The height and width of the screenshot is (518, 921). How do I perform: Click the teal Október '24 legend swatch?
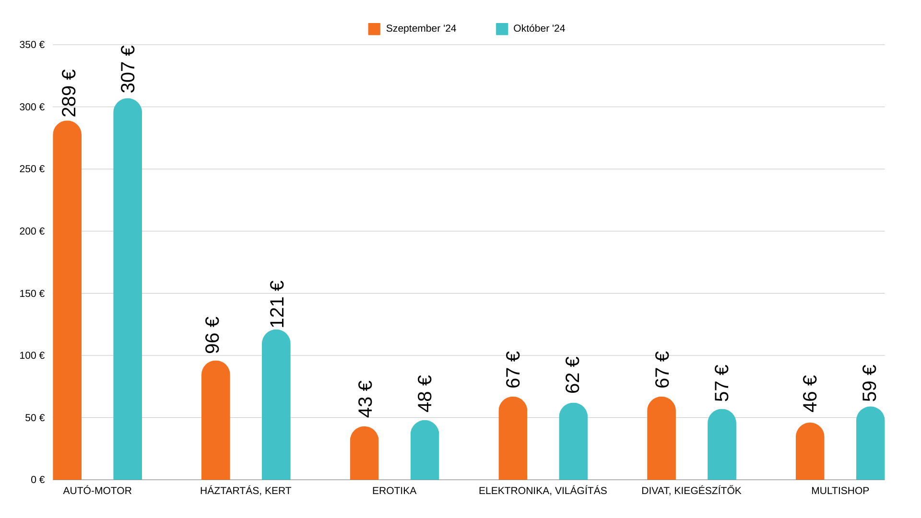502,29
